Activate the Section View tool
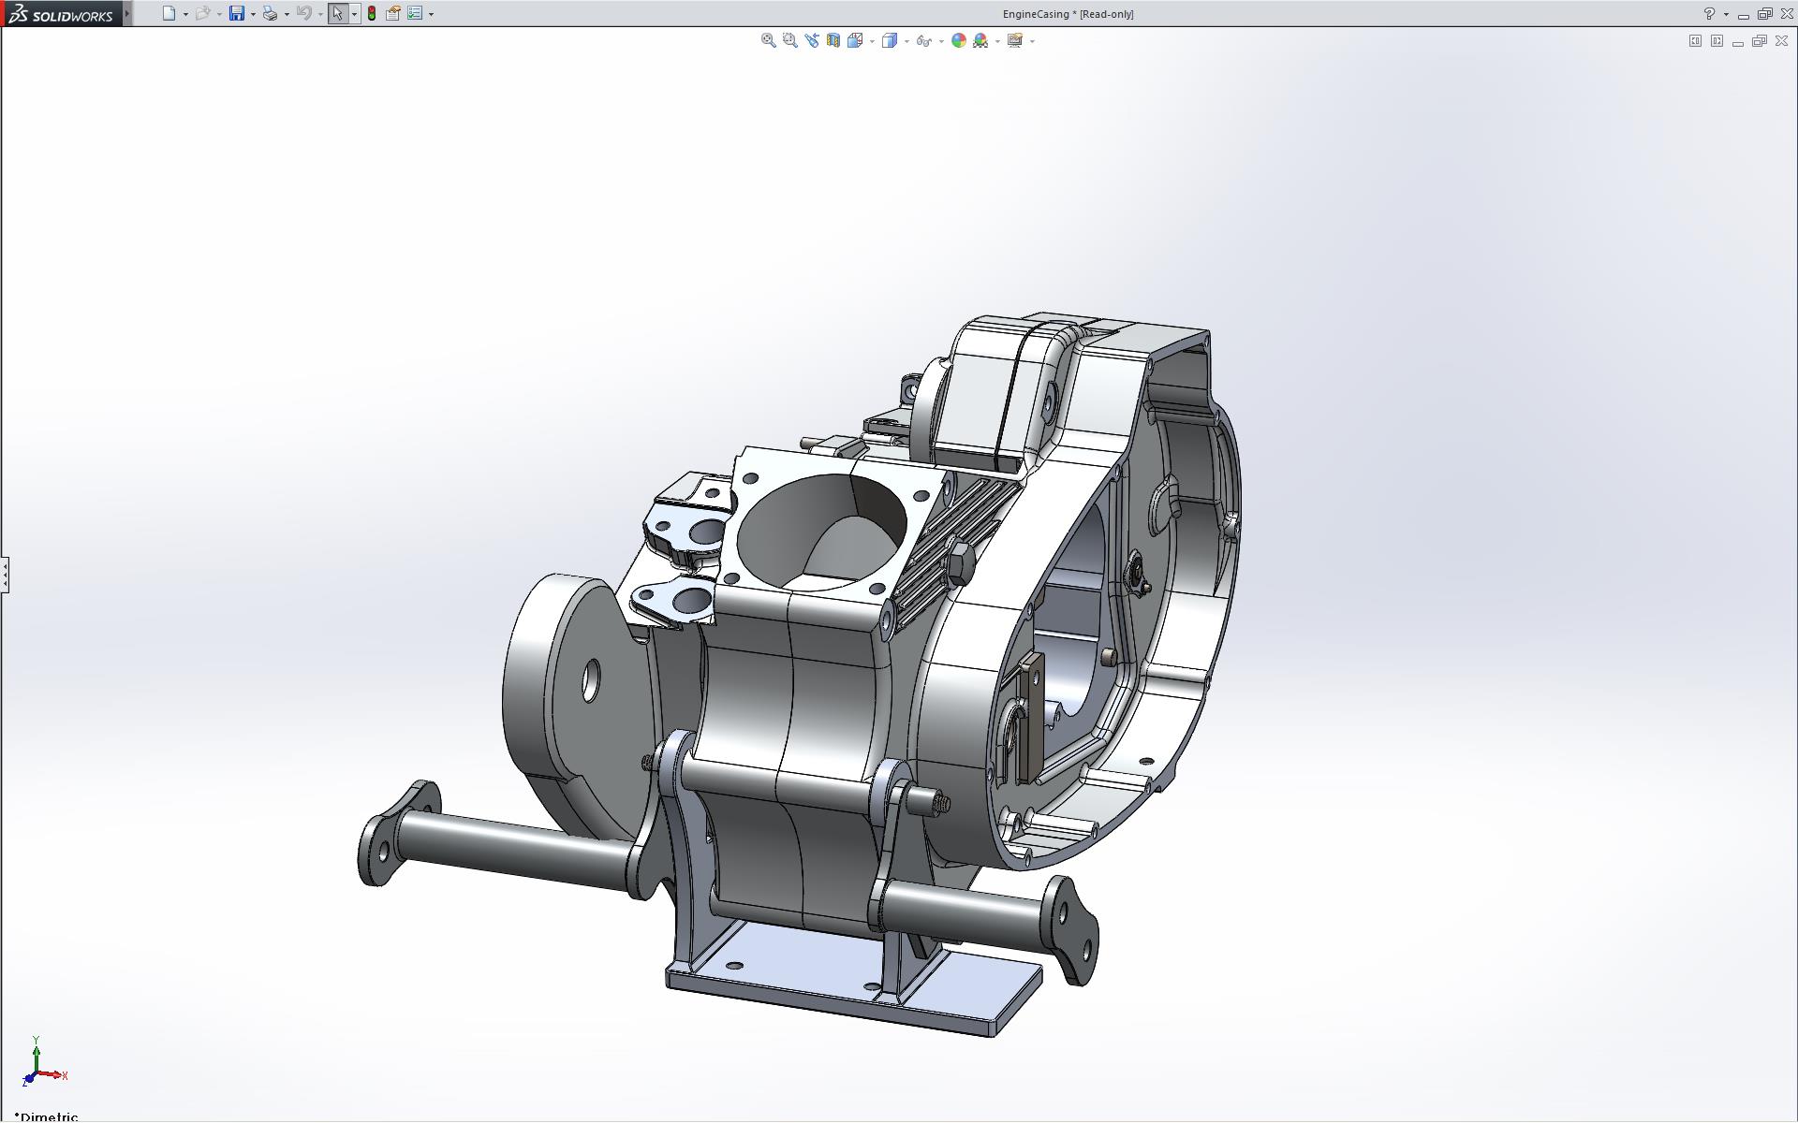Screen dimensions: 1798x1123 tap(833, 40)
